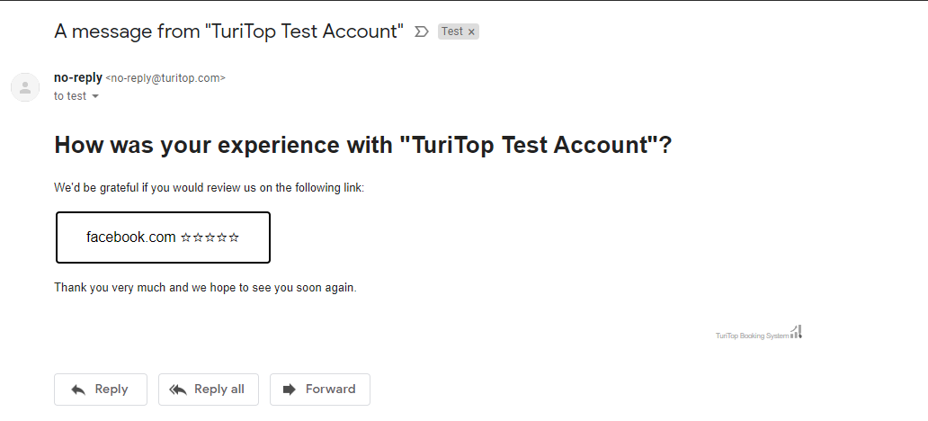
Task: Open the facebook.com review link box
Action: pyautogui.click(x=164, y=237)
